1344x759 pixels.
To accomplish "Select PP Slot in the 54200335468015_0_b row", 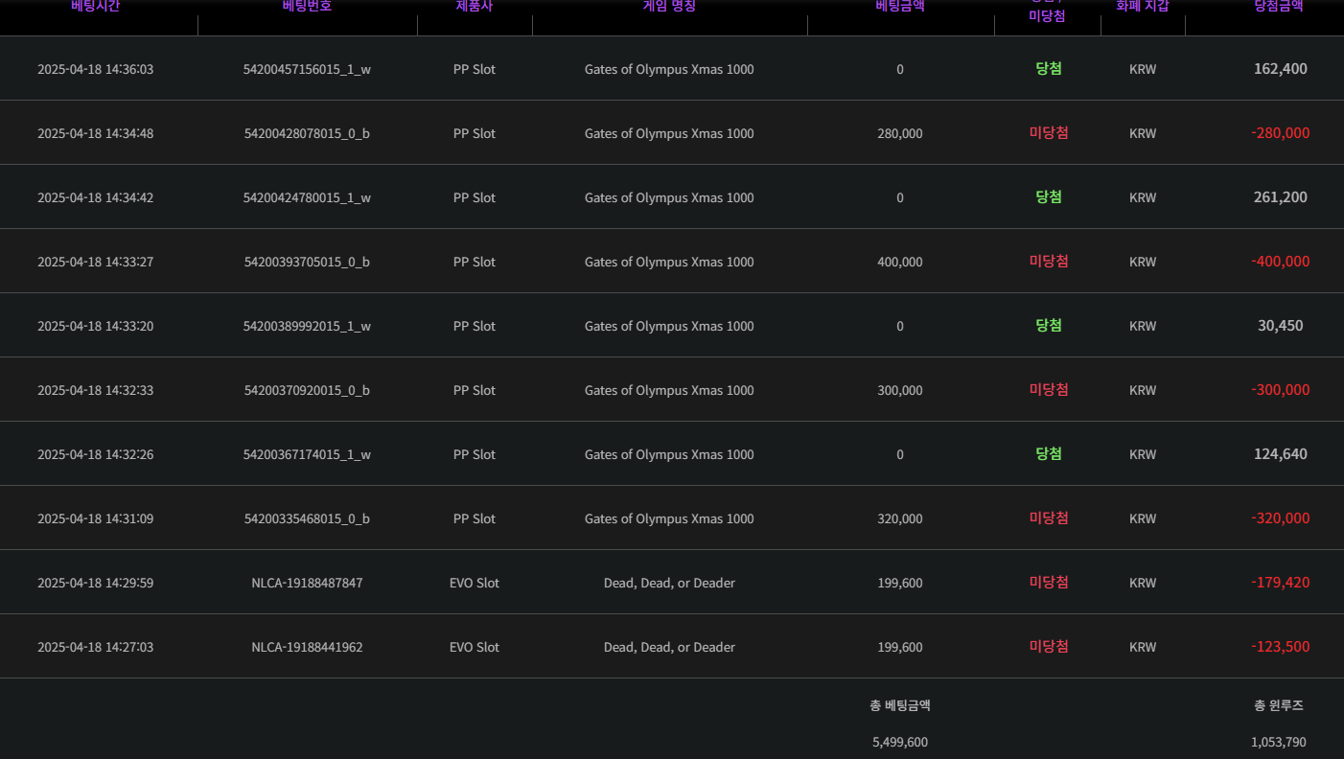I will (475, 518).
